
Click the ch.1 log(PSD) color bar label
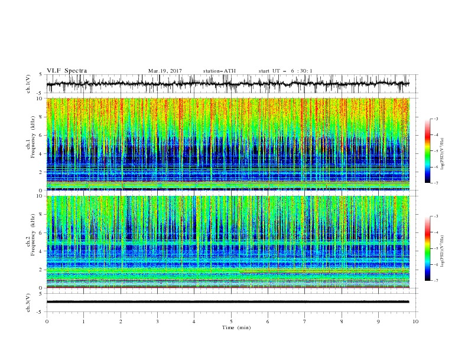pos(443,154)
